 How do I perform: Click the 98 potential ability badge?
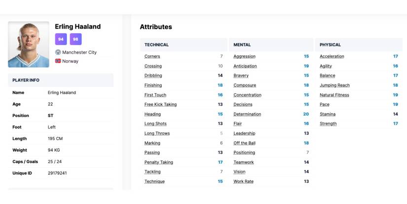[75, 40]
